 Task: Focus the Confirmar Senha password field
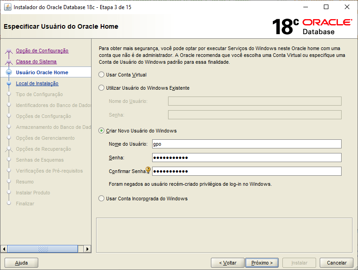point(246,171)
